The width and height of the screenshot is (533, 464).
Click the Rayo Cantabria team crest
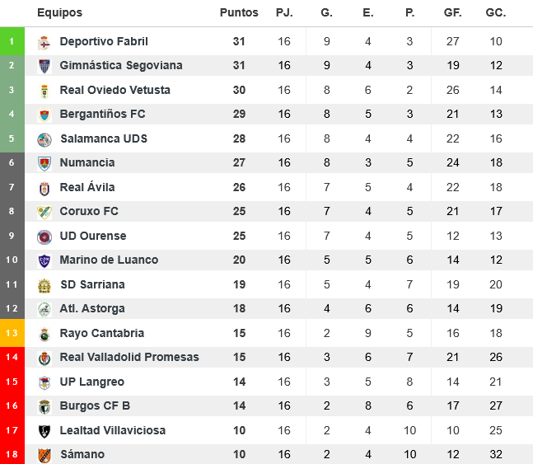click(x=44, y=334)
